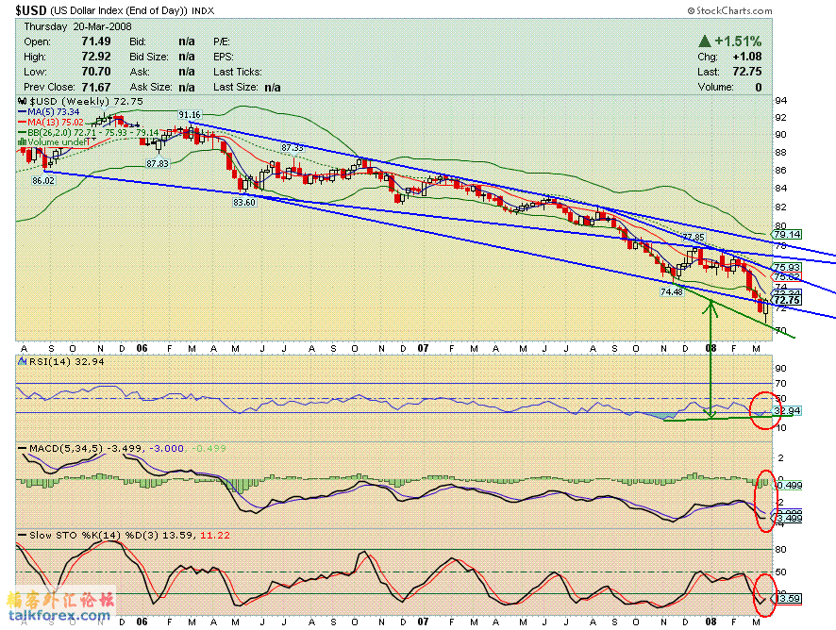Viewport: 836px width, 630px height.
Task: Click the INDX exchange label
Action: tap(203, 10)
